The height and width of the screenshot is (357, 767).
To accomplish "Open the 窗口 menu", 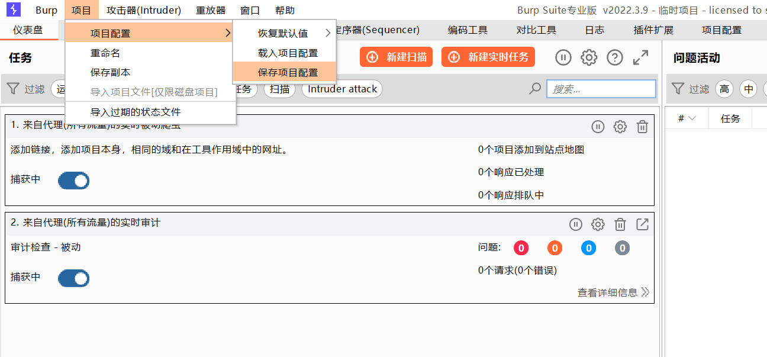I will click(x=250, y=10).
